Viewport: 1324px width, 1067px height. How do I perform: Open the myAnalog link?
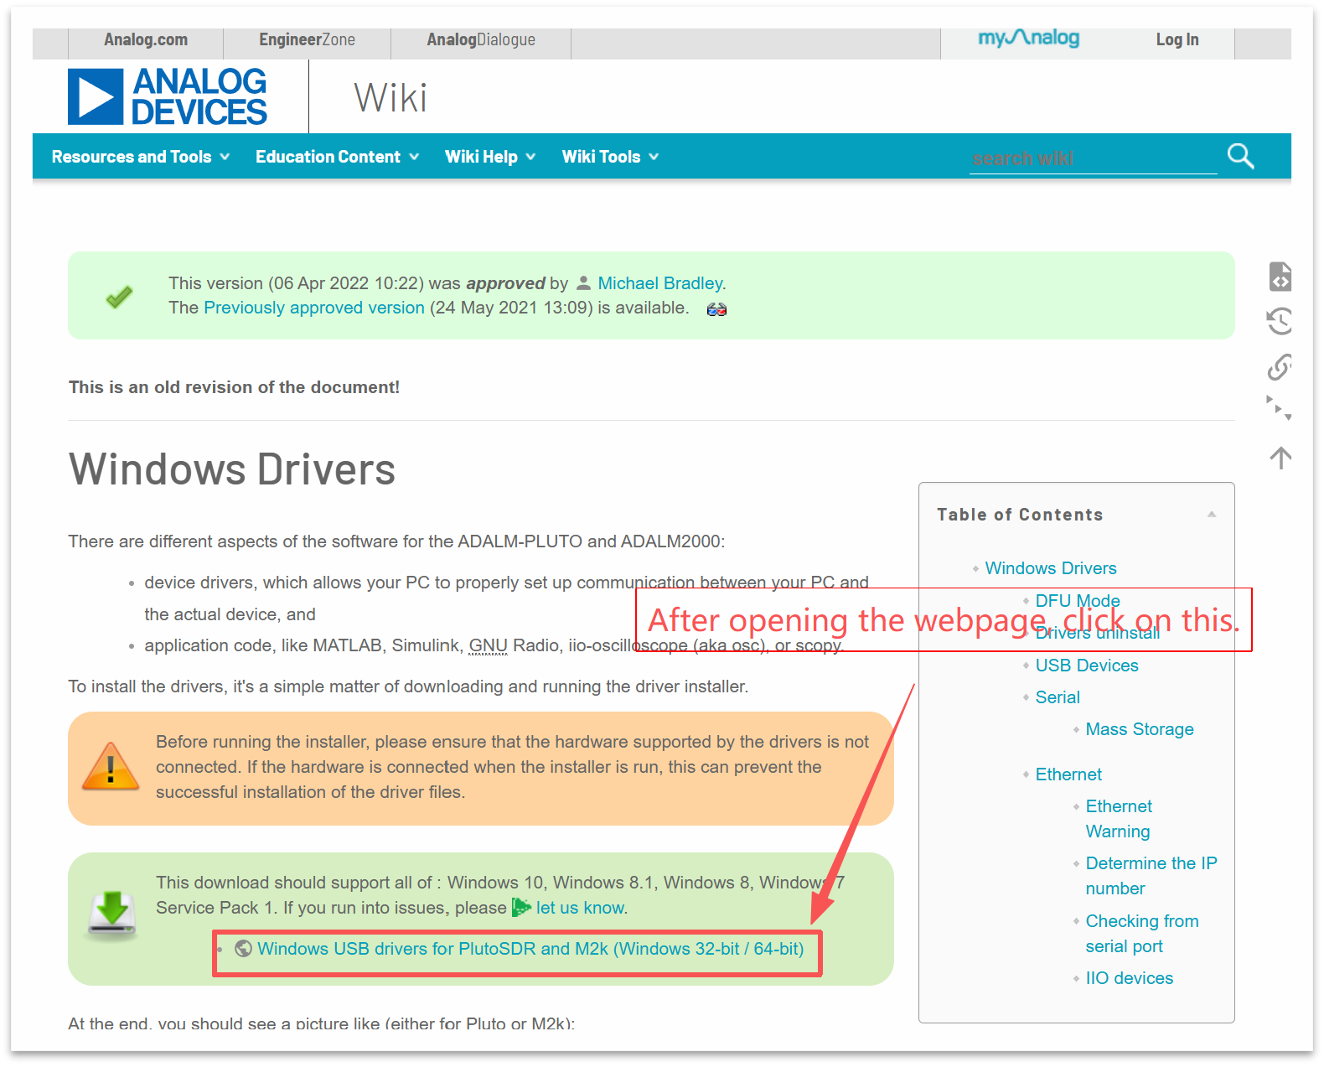[1028, 38]
